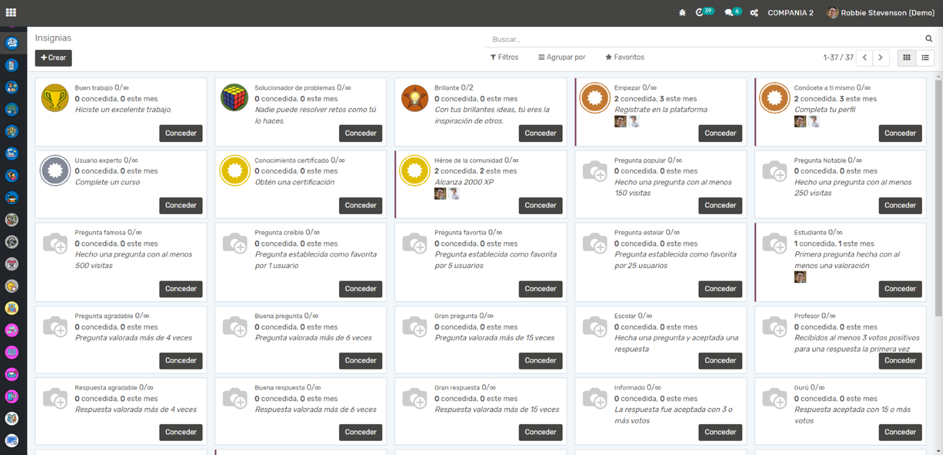Open the debug bug icon menu
The width and height of the screenshot is (943, 455).
(682, 12)
